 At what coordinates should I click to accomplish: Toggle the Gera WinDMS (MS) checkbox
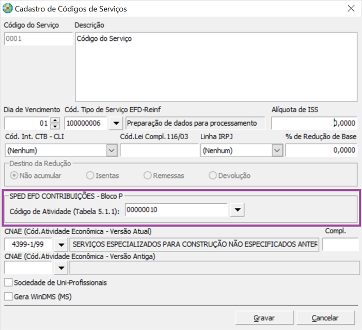point(8,296)
